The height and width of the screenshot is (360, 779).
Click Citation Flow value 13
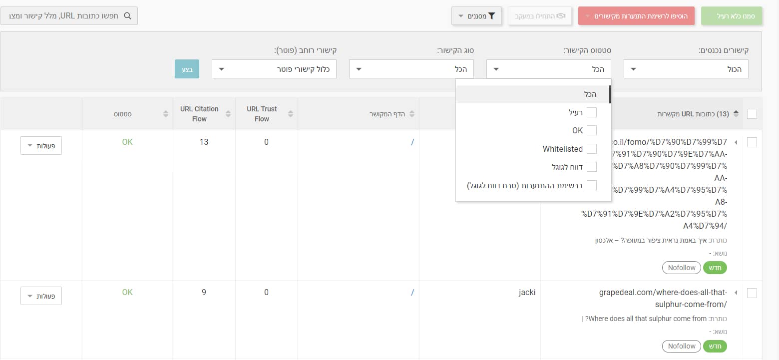click(204, 142)
